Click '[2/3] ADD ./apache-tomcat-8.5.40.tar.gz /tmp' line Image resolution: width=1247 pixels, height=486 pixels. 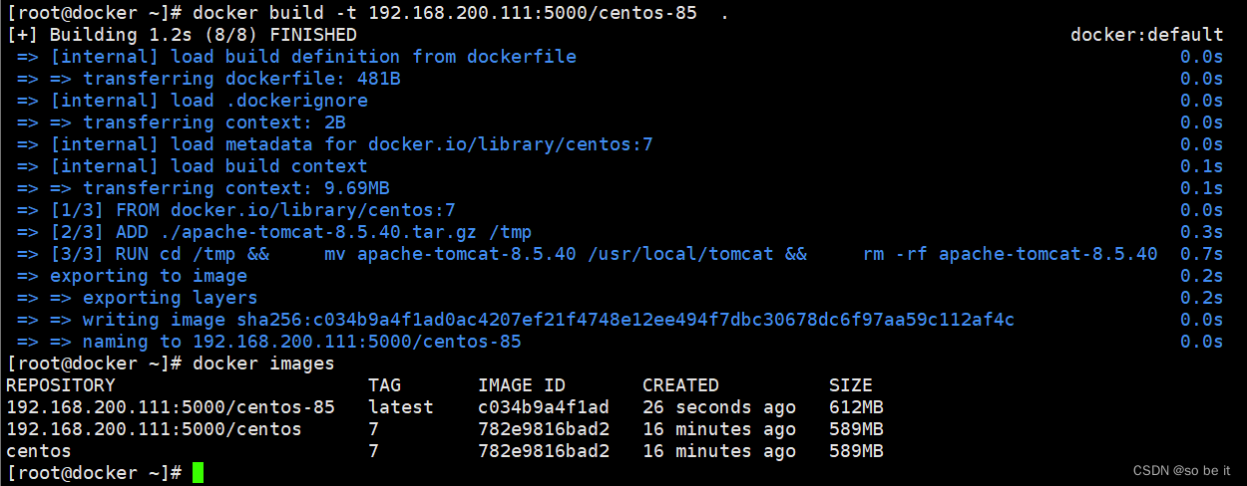point(274,232)
